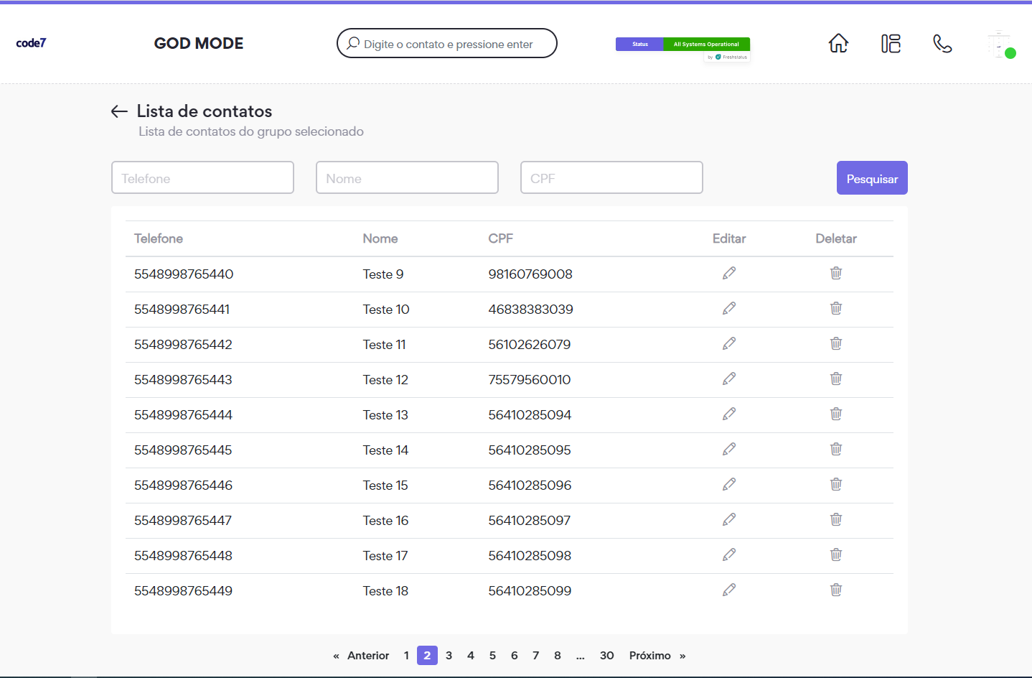Select CPF value 98160769008
Image resolution: width=1032 pixels, height=678 pixels.
coord(530,274)
